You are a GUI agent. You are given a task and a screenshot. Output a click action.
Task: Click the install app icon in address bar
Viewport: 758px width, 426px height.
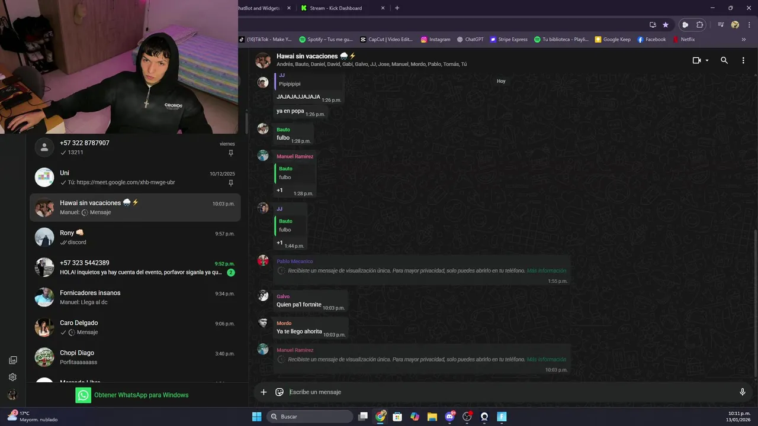click(x=653, y=25)
